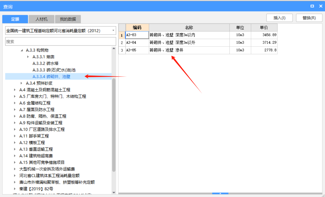Switch to the 人材机 tab

click(41, 19)
